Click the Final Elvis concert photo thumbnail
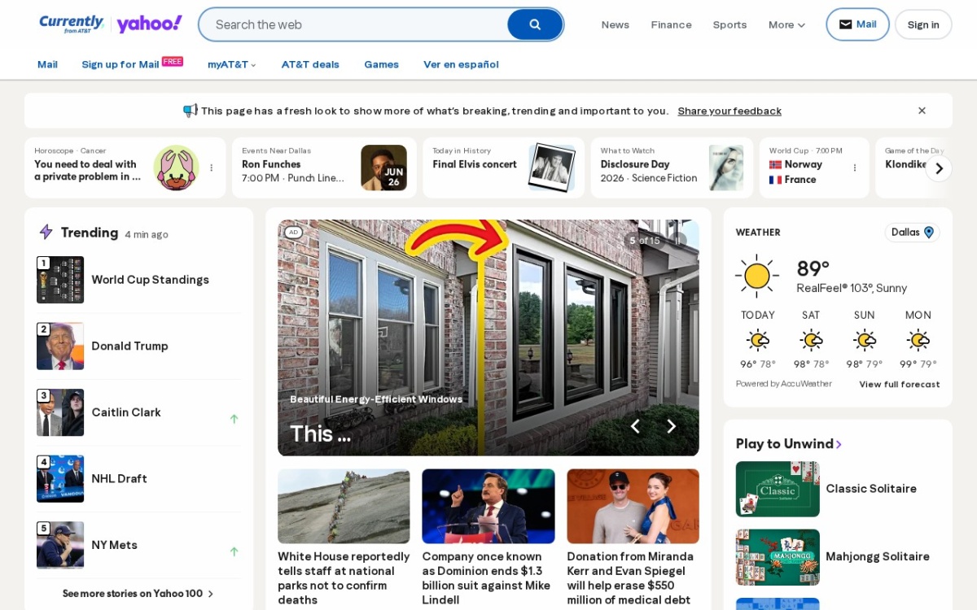This screenshot has height=610, width=977. click(551, 168)
